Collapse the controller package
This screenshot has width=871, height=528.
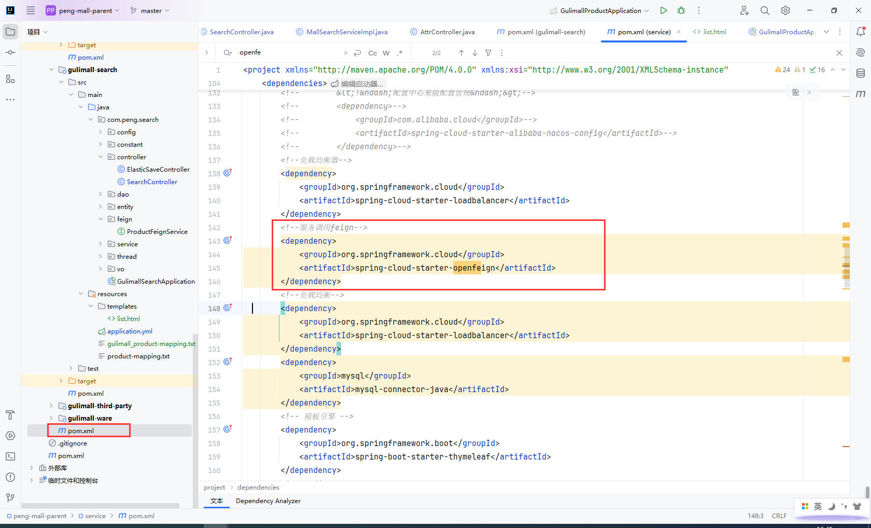(x=101, y=157)
